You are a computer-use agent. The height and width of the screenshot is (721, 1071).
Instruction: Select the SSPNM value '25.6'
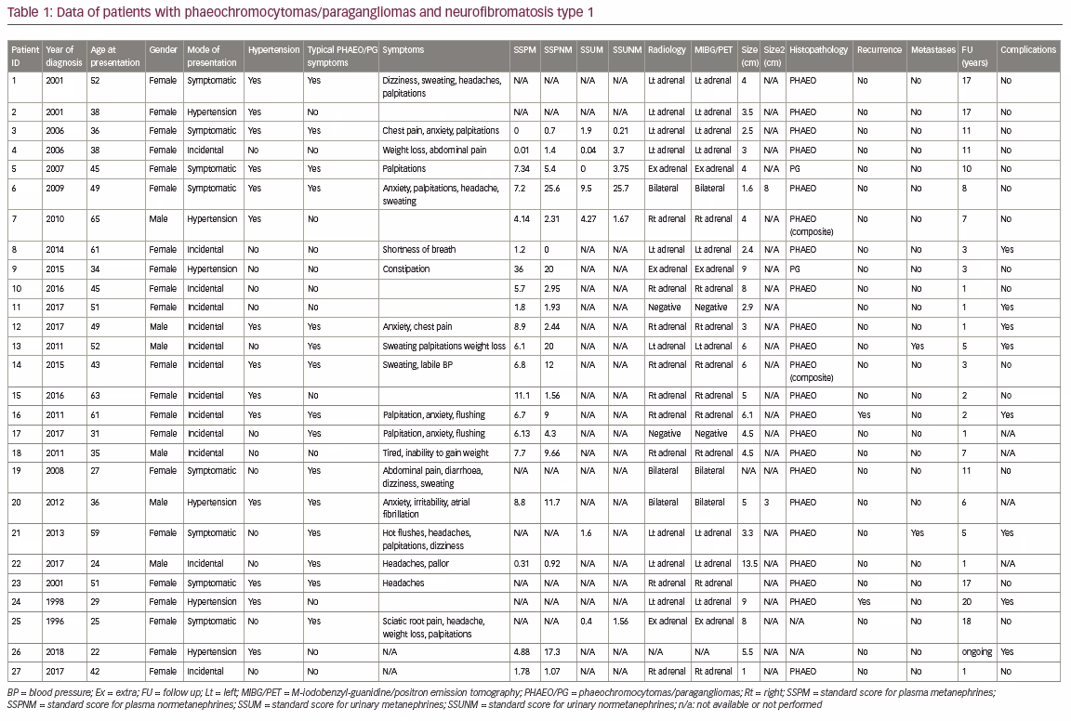click(551, 189)
